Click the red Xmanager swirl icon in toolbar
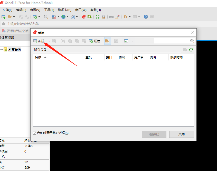Image resolution: width=217 pixels, height=171 pixels. click(84, 17)
